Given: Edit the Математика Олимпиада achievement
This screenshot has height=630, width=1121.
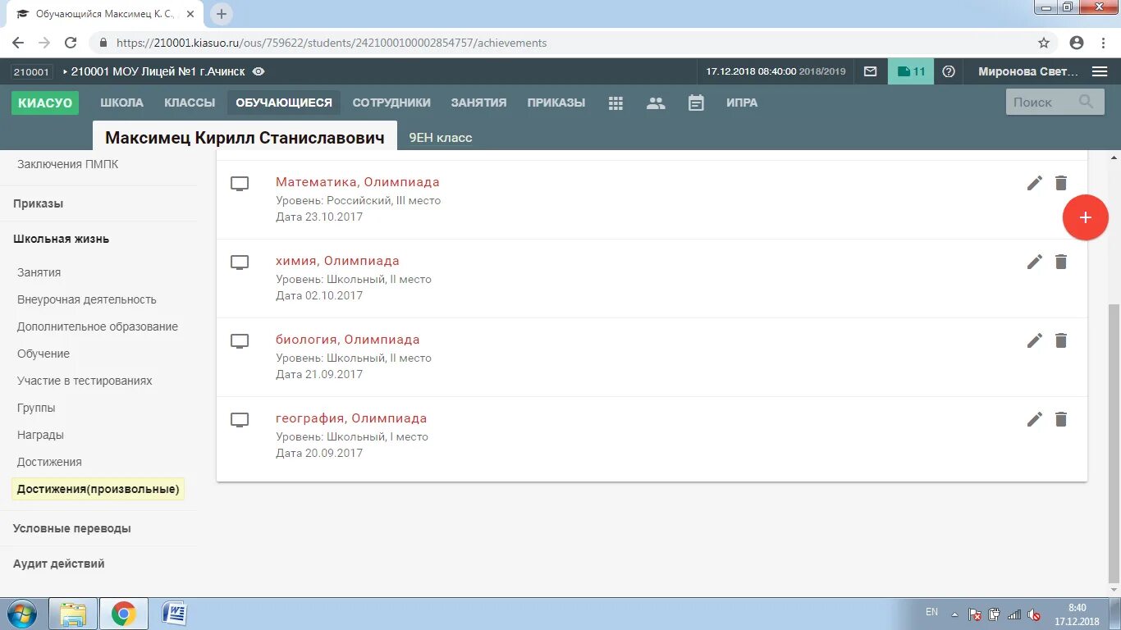Looking at the screenshot, I should tap(1035, 183).
